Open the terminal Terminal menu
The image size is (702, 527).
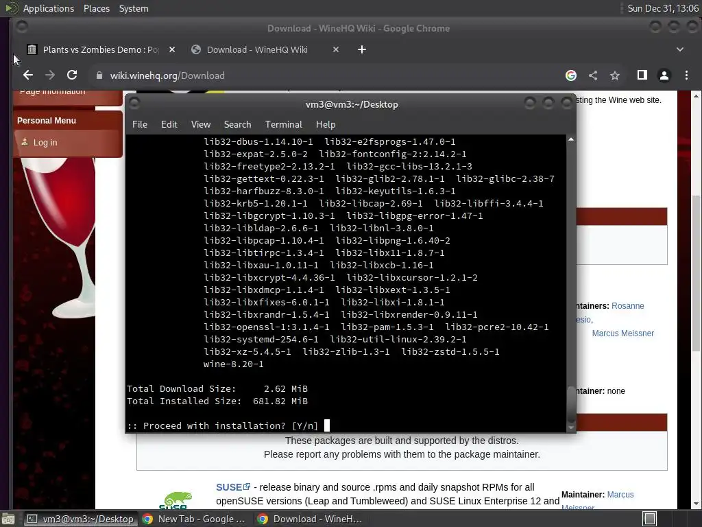click(283, 125)
